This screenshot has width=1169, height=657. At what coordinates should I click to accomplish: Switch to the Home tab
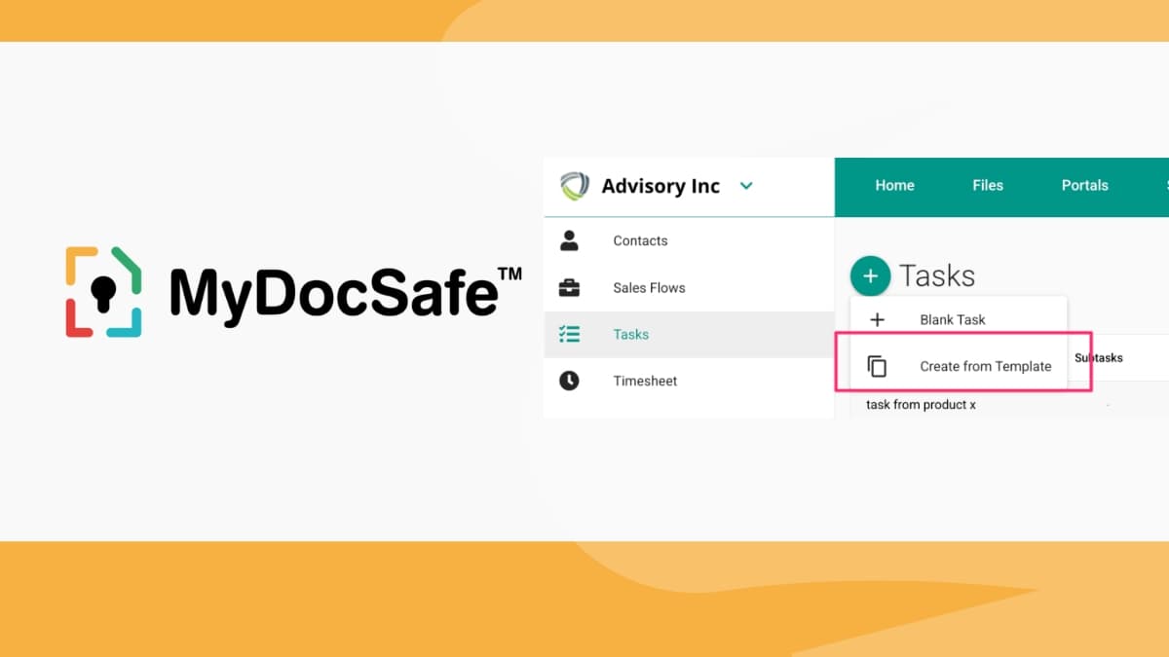894,185
